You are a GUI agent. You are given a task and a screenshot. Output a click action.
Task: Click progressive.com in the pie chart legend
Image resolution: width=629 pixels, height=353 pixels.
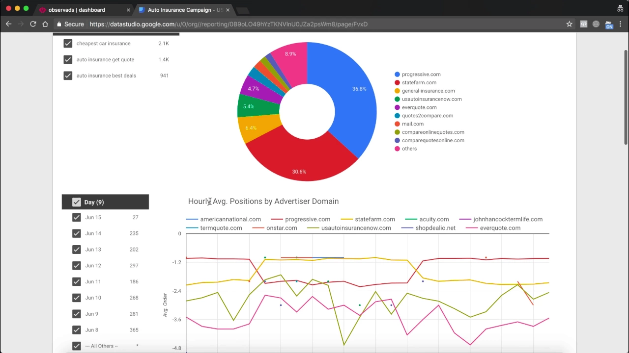(x=421, y=75)
